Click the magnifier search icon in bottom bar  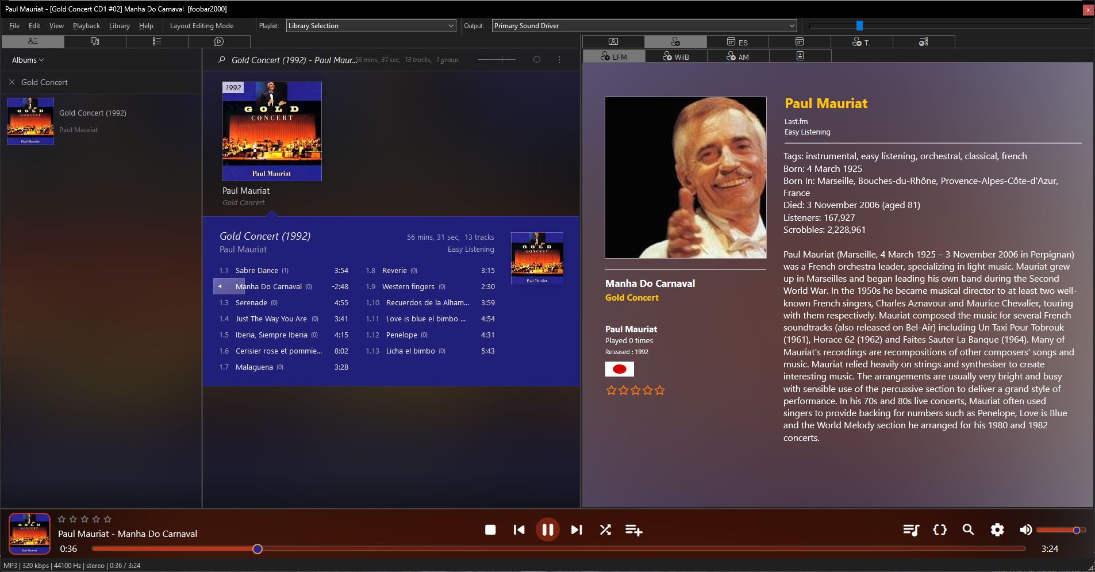click(x=969, y=529)
